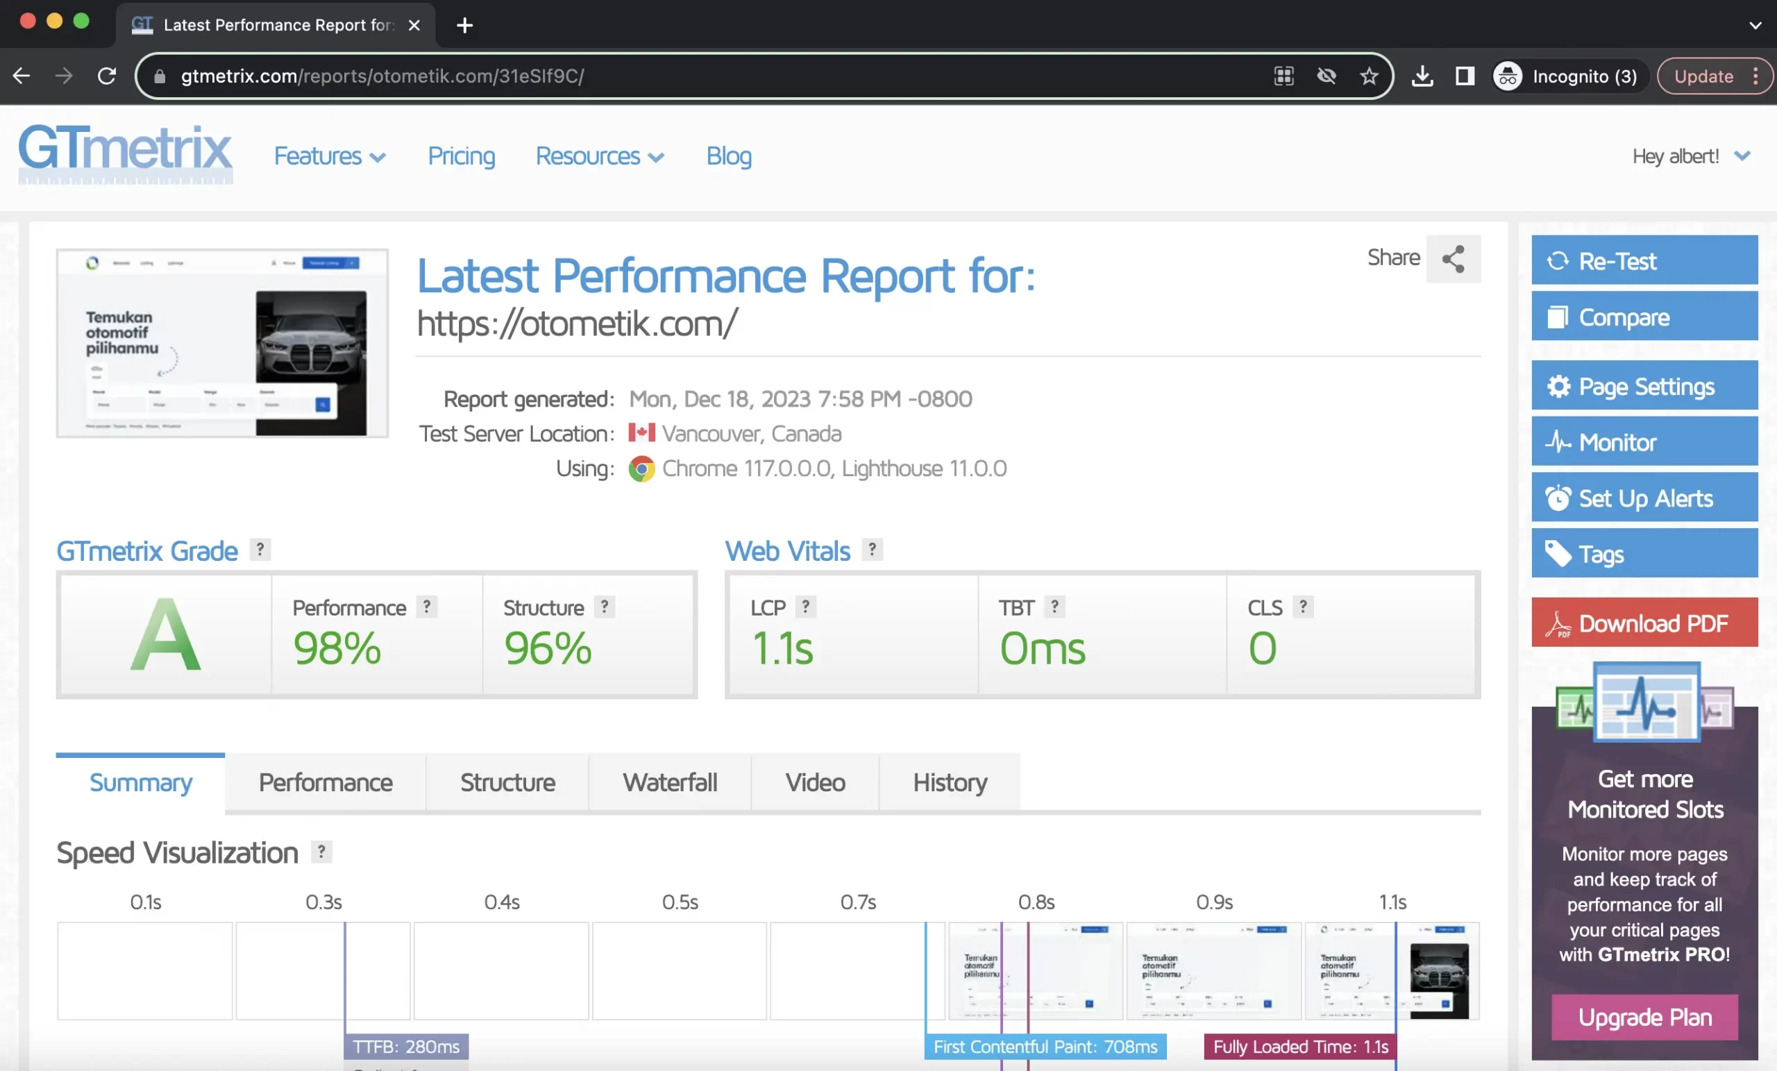Click the 96% Structure score
The width and height of the screenshot is (1777, 1071).
tap(548, 648)
